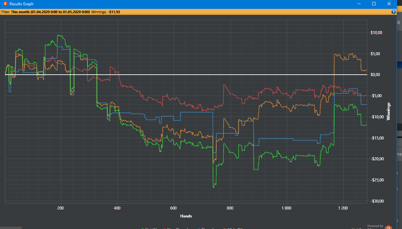
Task: Click the '200' hands axis label
Action: [60, 208]
